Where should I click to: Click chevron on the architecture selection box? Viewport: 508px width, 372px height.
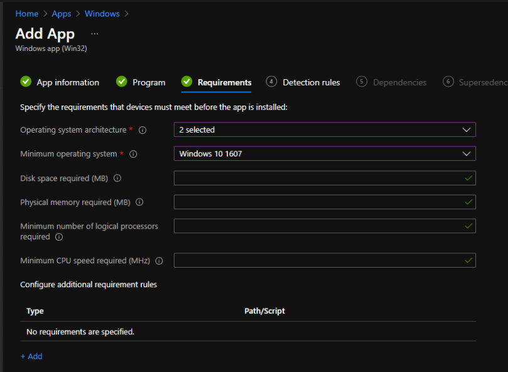click(468, 130)
